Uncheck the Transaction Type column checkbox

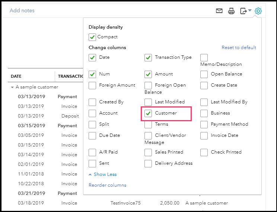(148, 58)
